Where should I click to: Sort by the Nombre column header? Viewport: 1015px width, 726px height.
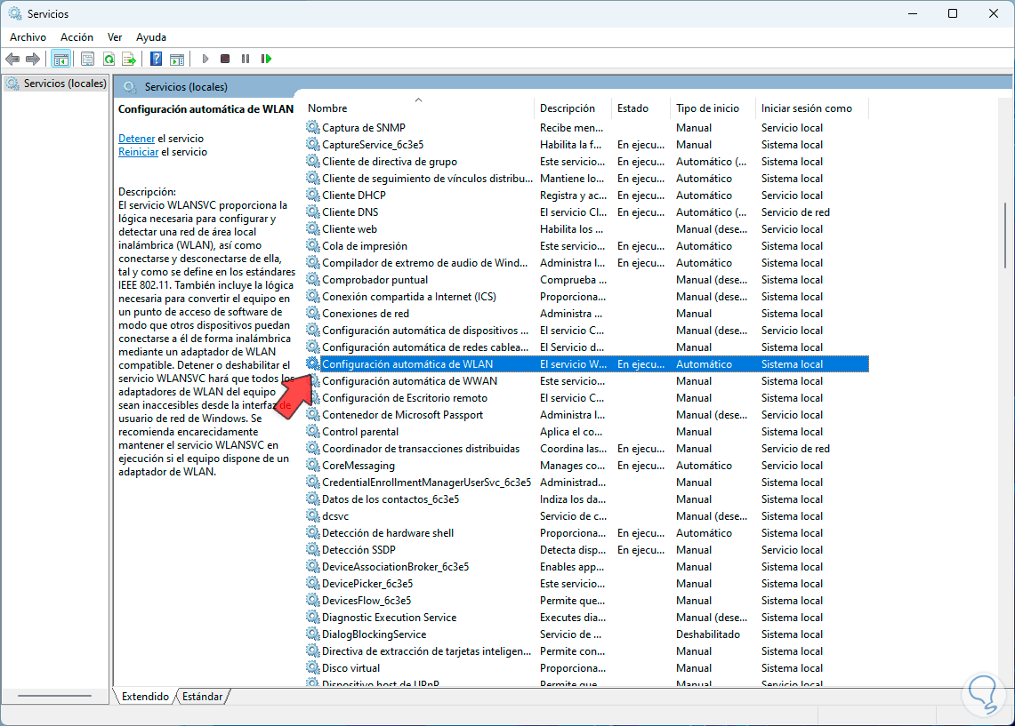[420, 108]
